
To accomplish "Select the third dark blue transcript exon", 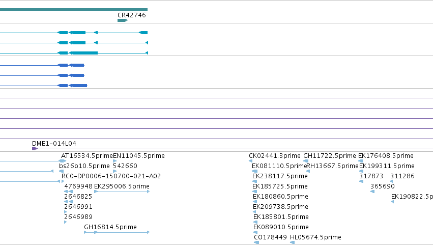I will coord(78,86).
